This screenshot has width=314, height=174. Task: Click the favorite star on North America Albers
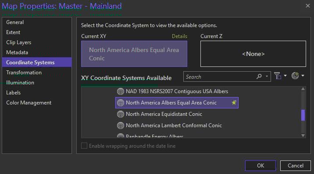click(x=234, y=103)
